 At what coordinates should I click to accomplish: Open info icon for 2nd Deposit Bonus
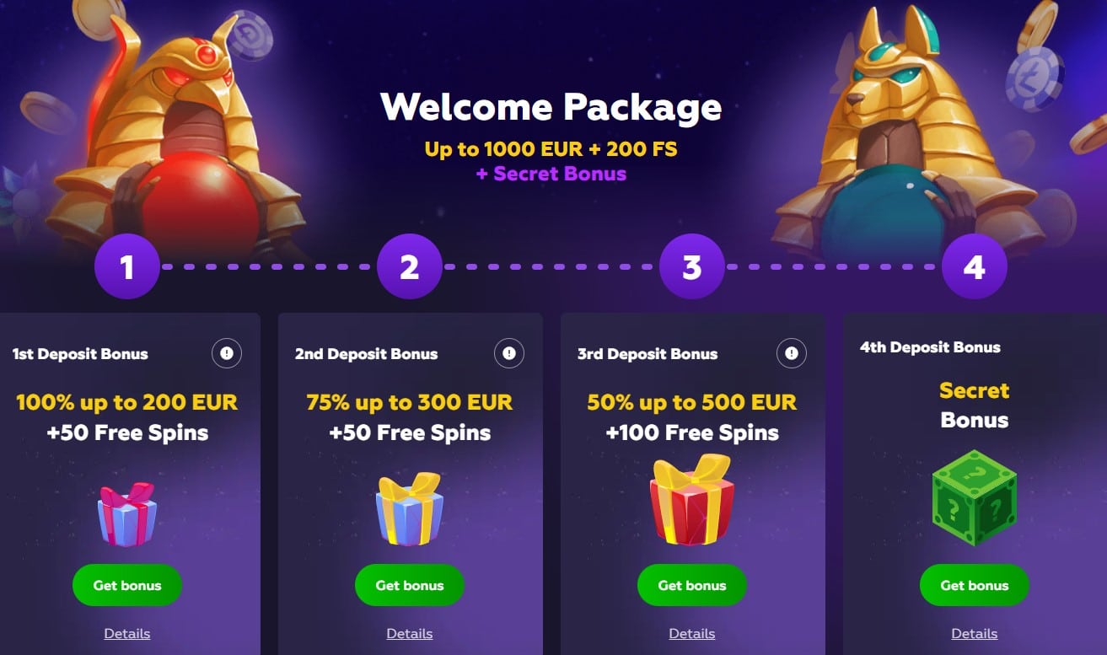click(x=509, y=353)
